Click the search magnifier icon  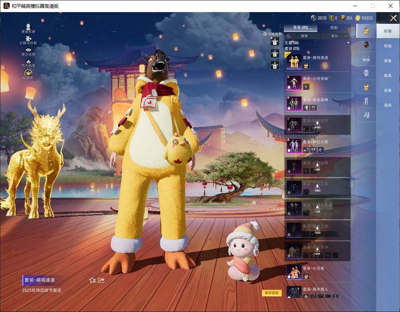coord(289,36)
